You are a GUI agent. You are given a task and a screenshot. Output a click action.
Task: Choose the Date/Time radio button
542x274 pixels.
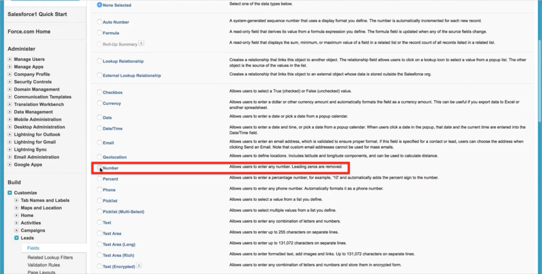[100, 128]
